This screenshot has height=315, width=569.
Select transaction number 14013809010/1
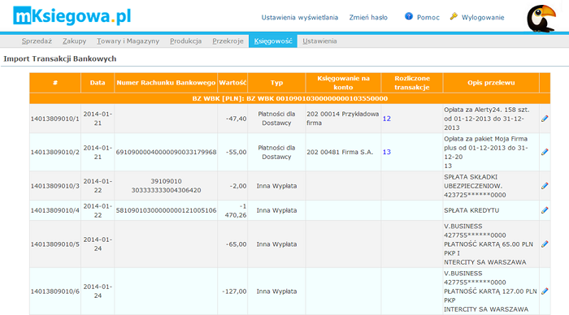[x=54, y=119]
